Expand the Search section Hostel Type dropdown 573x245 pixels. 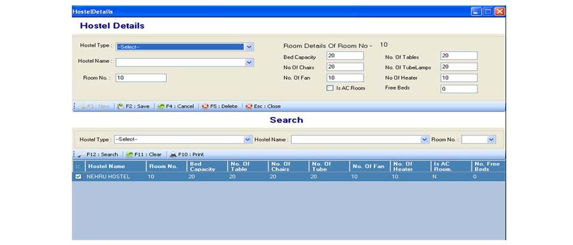coord(248,139)
